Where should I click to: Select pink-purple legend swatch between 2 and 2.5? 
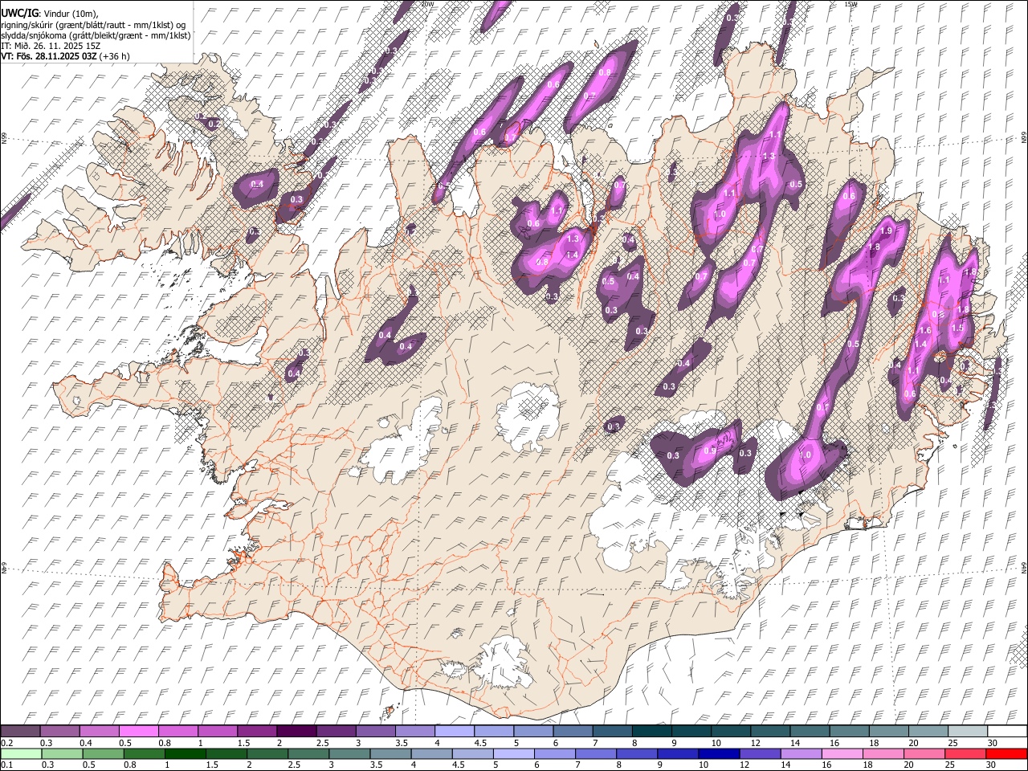[296, 731]
